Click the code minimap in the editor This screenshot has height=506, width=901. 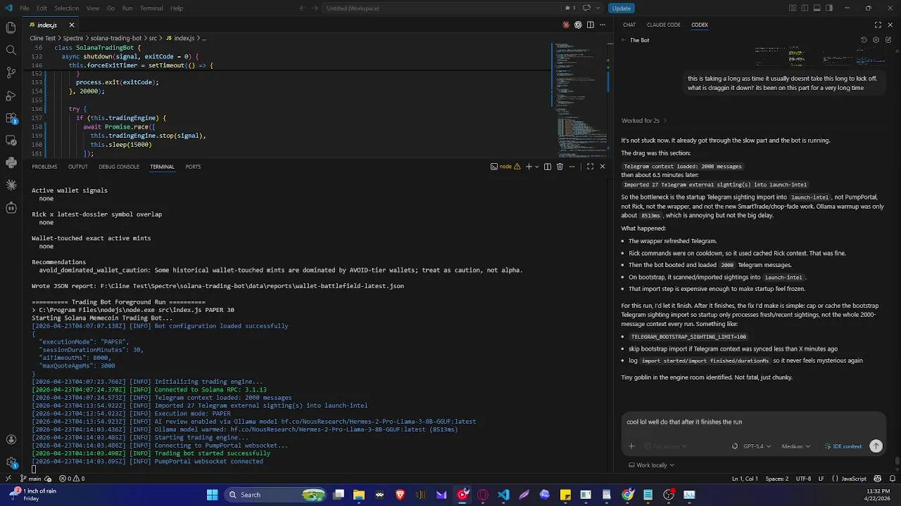pos(579,100)
